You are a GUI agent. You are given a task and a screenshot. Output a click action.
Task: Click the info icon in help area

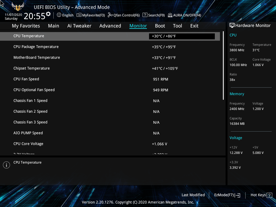click(6, 165)
